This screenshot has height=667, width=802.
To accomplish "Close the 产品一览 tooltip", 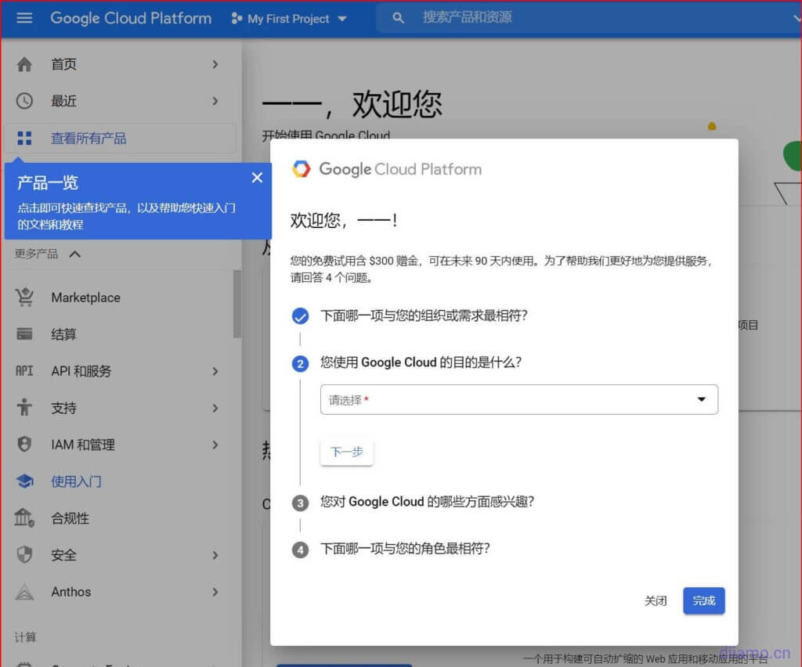I will 257,178.
